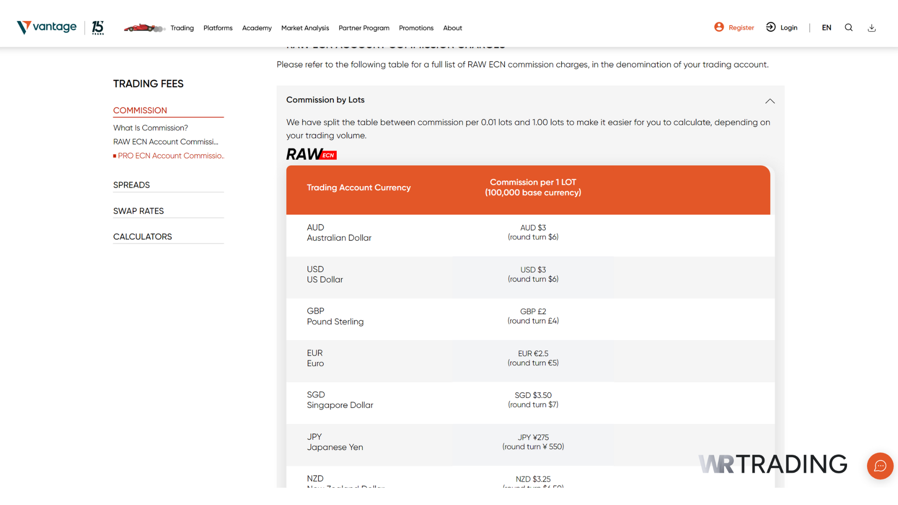Open the Market Analysis menu

305,28
